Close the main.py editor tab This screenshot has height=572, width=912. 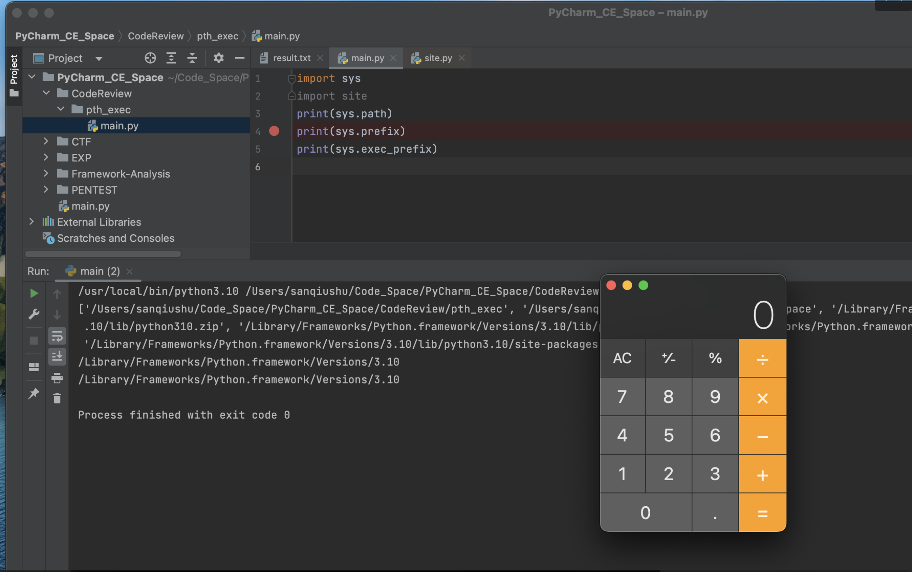pyautogui.click(x=393, y=58)
